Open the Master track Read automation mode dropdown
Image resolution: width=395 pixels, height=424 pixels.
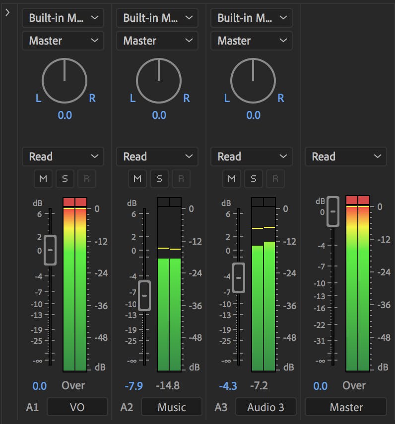tap(346, 157)
